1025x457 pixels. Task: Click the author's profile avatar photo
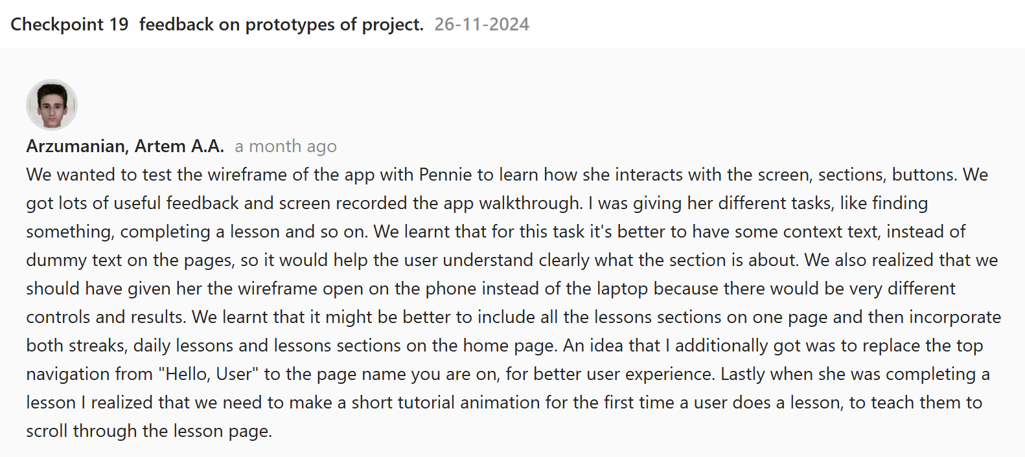tap(52, 105)
